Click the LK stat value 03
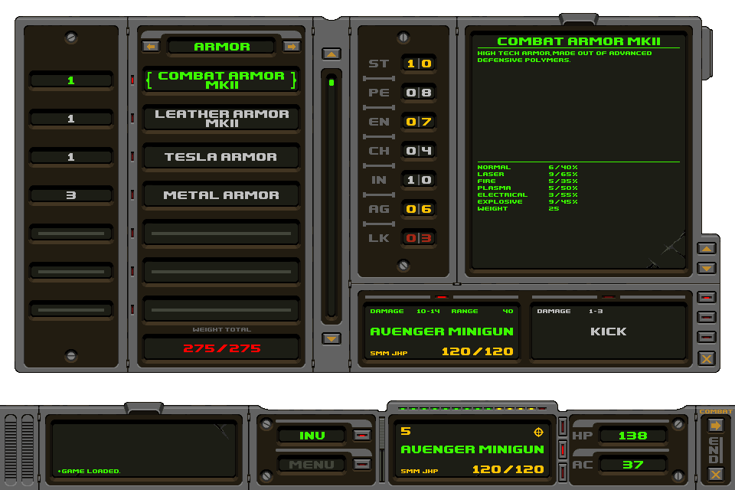The width and height of the screenshot is (735, 490). [419, 238]
